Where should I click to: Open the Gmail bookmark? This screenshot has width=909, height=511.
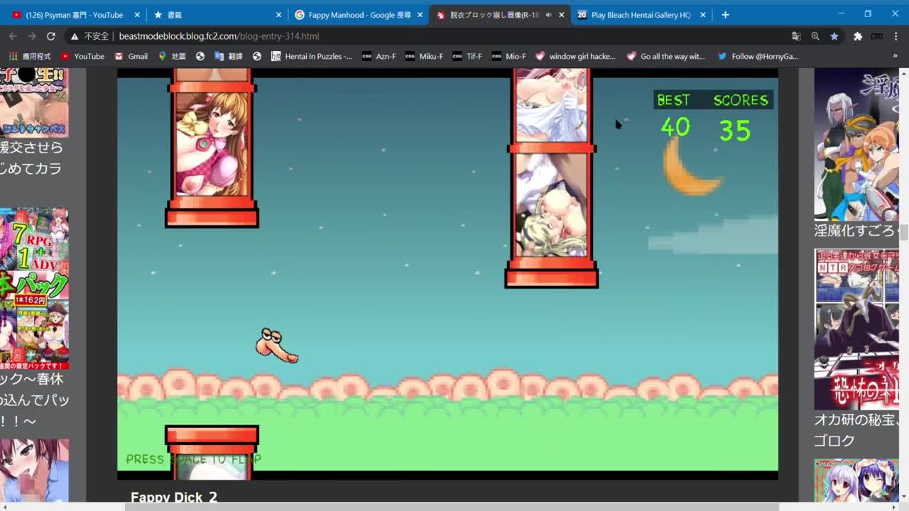131,56
